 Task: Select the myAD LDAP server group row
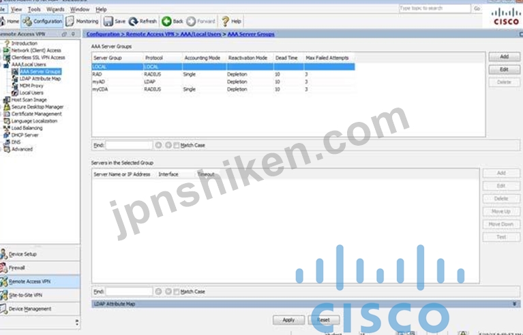click(x=223, y=82)
